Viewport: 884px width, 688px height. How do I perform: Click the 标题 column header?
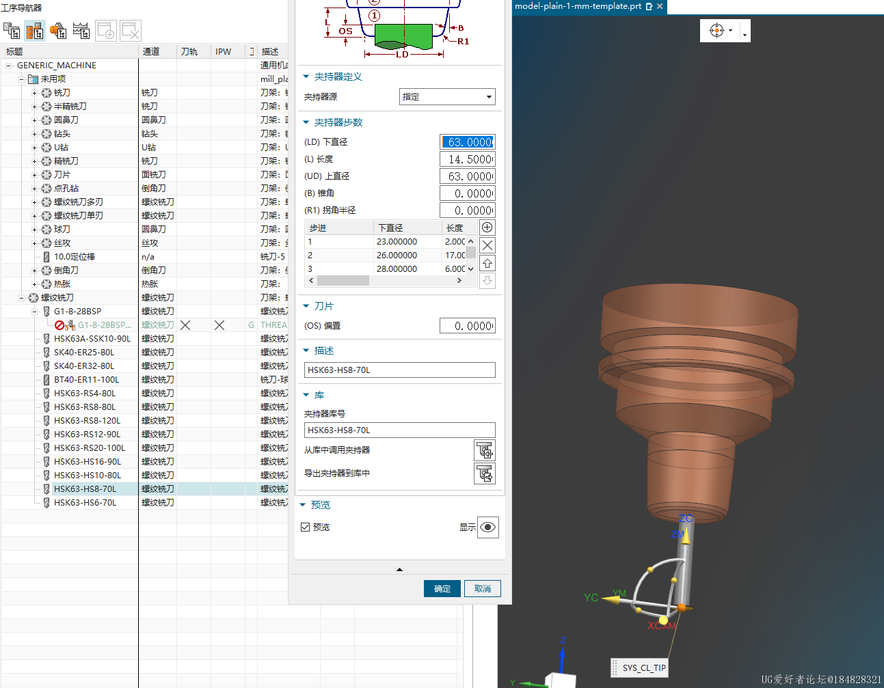click(x=70, y=51)
